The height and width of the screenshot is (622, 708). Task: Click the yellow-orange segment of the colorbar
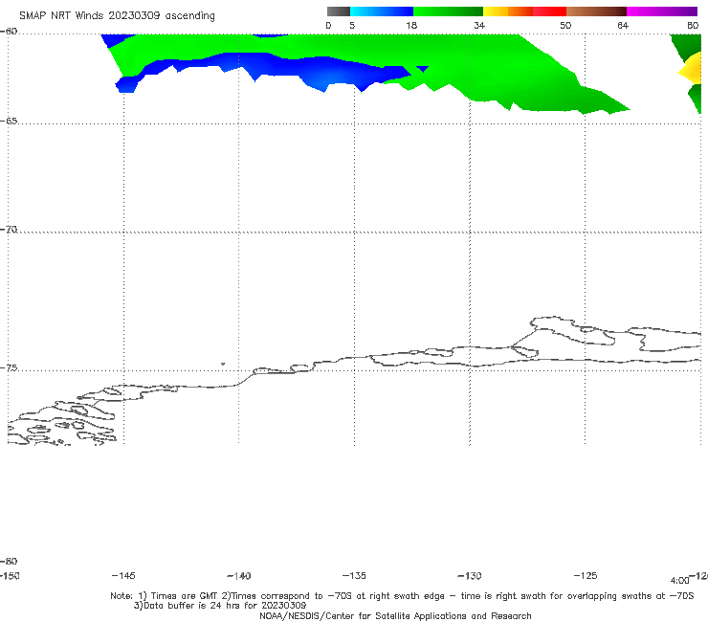click(x=507, y=11)
